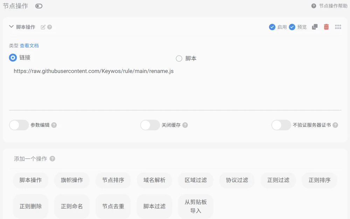Click the 类型 label text
350x219 pixels.
pyautogui.click(x=14, y=46)
